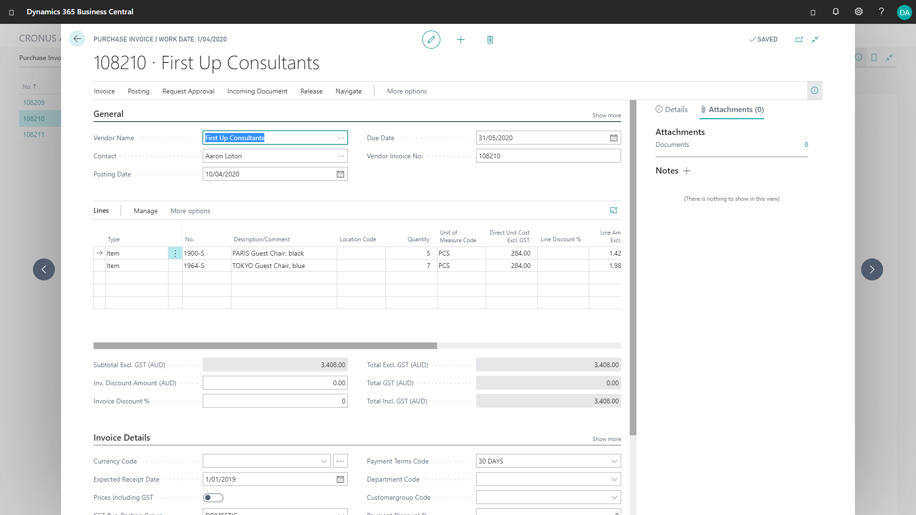Open invoice 108211 in list
Viewport: 916px width, 515px height.
pos(34,134)
